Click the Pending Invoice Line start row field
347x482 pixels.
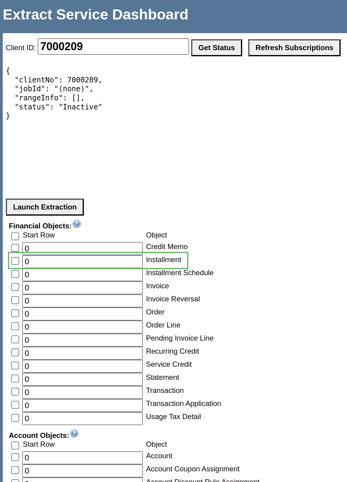(82, 340)
